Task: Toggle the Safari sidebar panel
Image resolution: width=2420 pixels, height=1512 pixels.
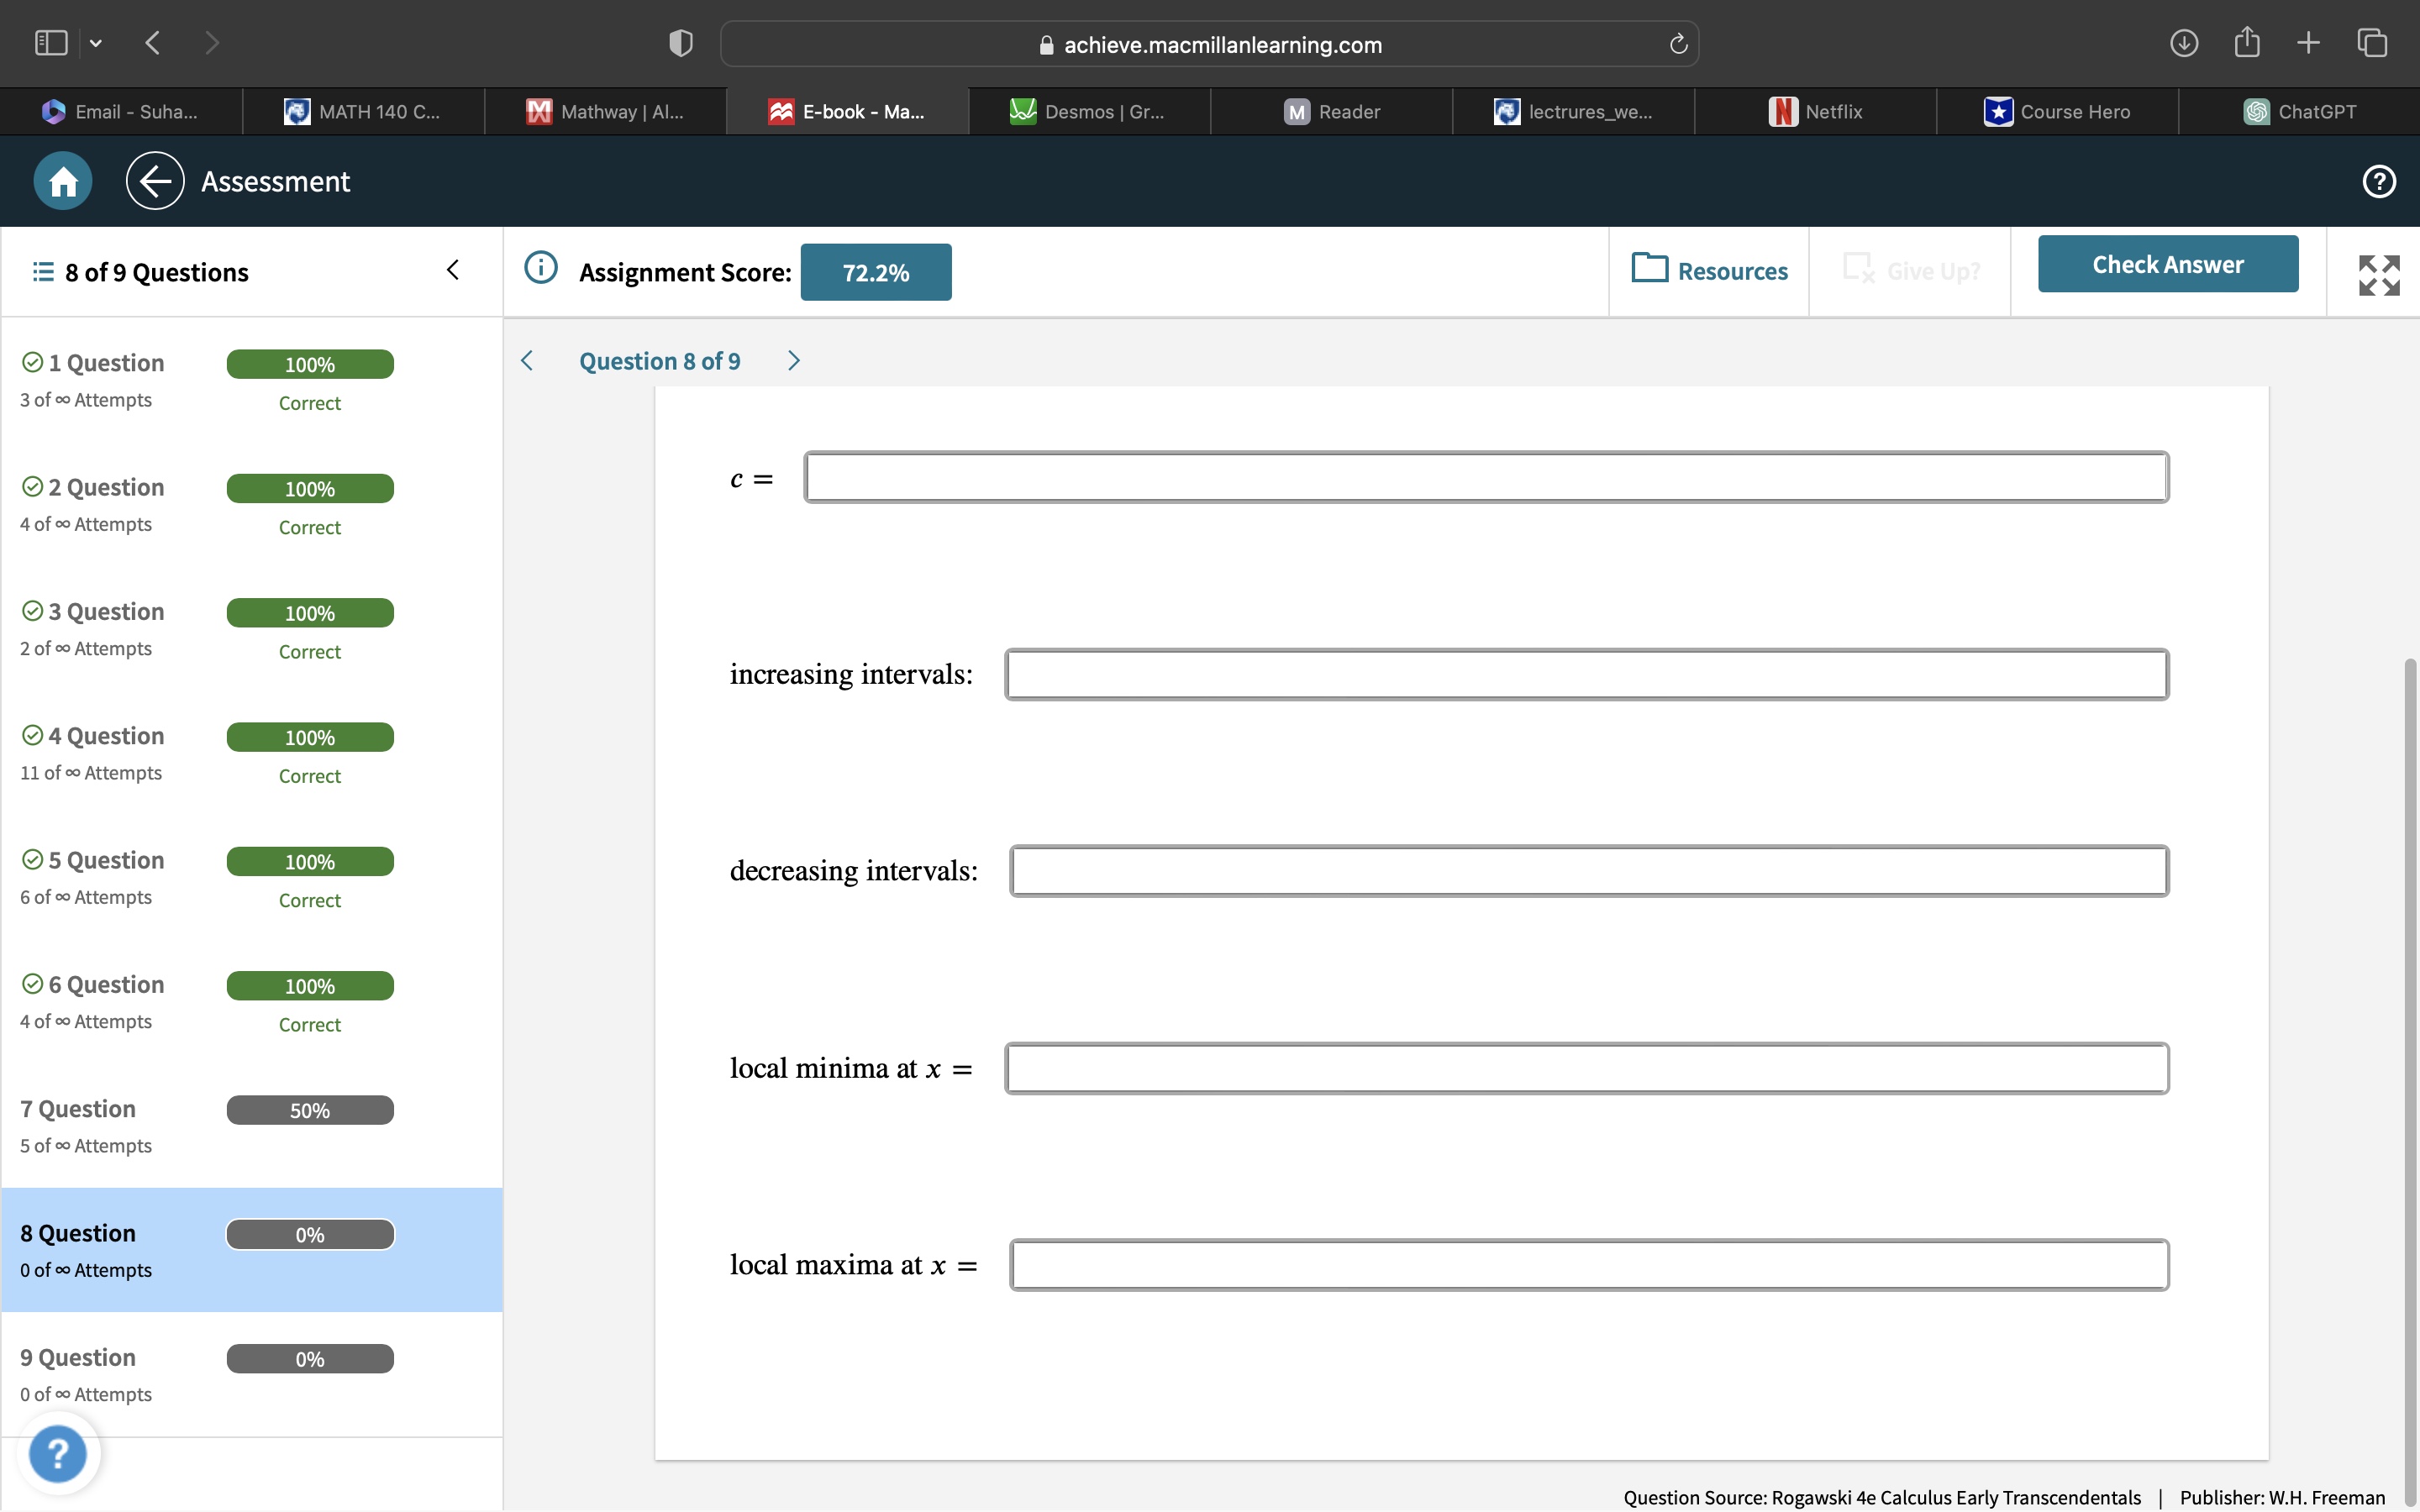Action: 51,43
